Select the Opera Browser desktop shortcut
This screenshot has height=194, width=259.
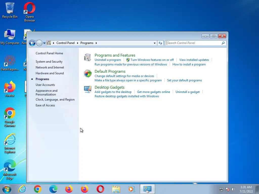click(30, 12)
